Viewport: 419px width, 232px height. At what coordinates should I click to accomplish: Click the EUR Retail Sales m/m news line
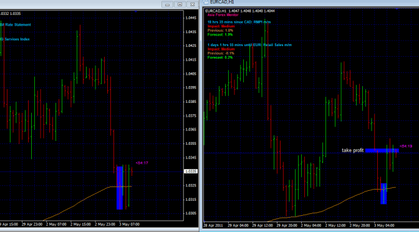pos(249,45)
